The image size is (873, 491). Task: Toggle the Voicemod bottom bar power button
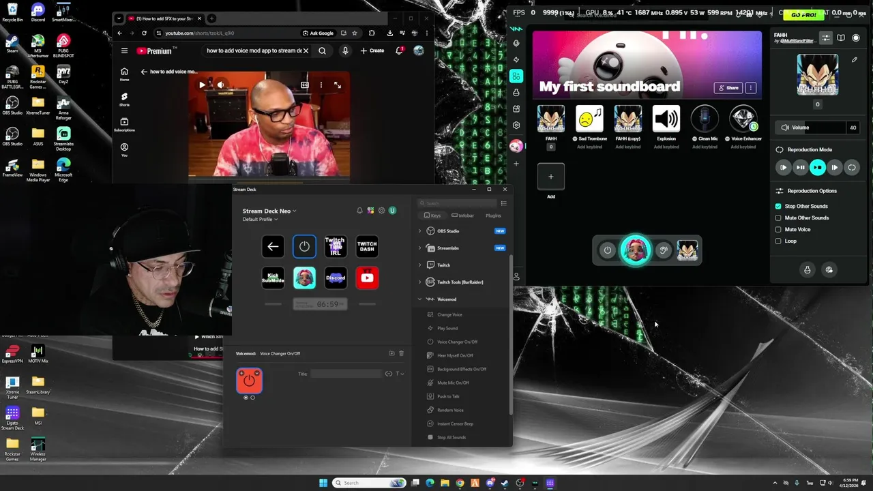point(608,250)
